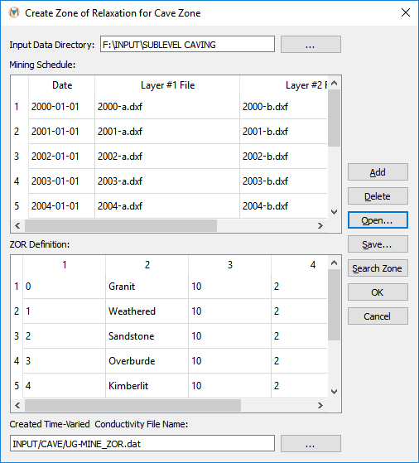
Task: Click the Save... button
Action: click(378, 244)
